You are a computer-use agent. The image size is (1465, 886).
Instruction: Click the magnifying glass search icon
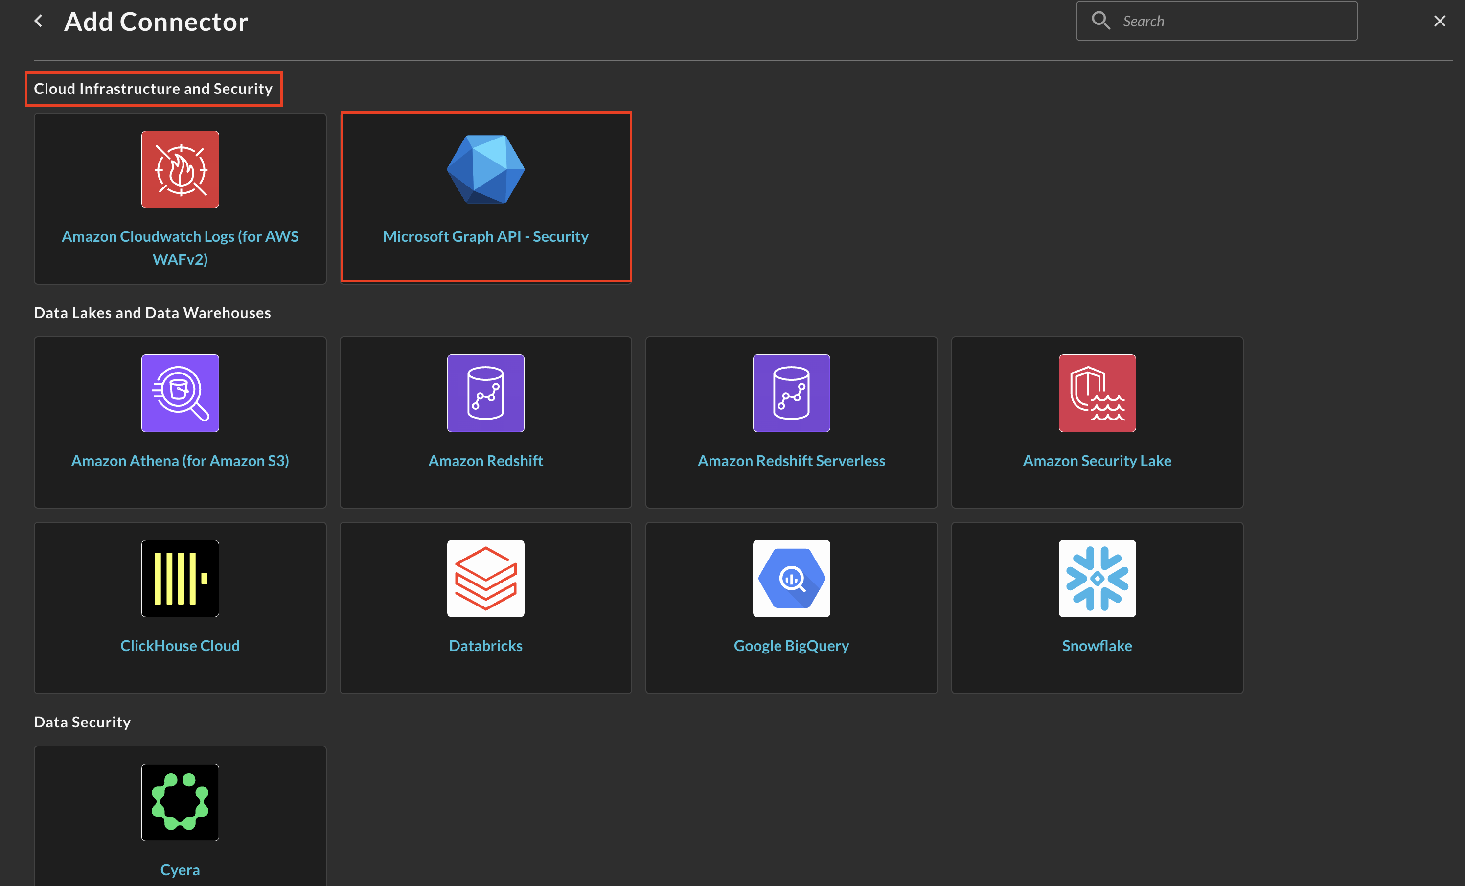click(1100, 21)
